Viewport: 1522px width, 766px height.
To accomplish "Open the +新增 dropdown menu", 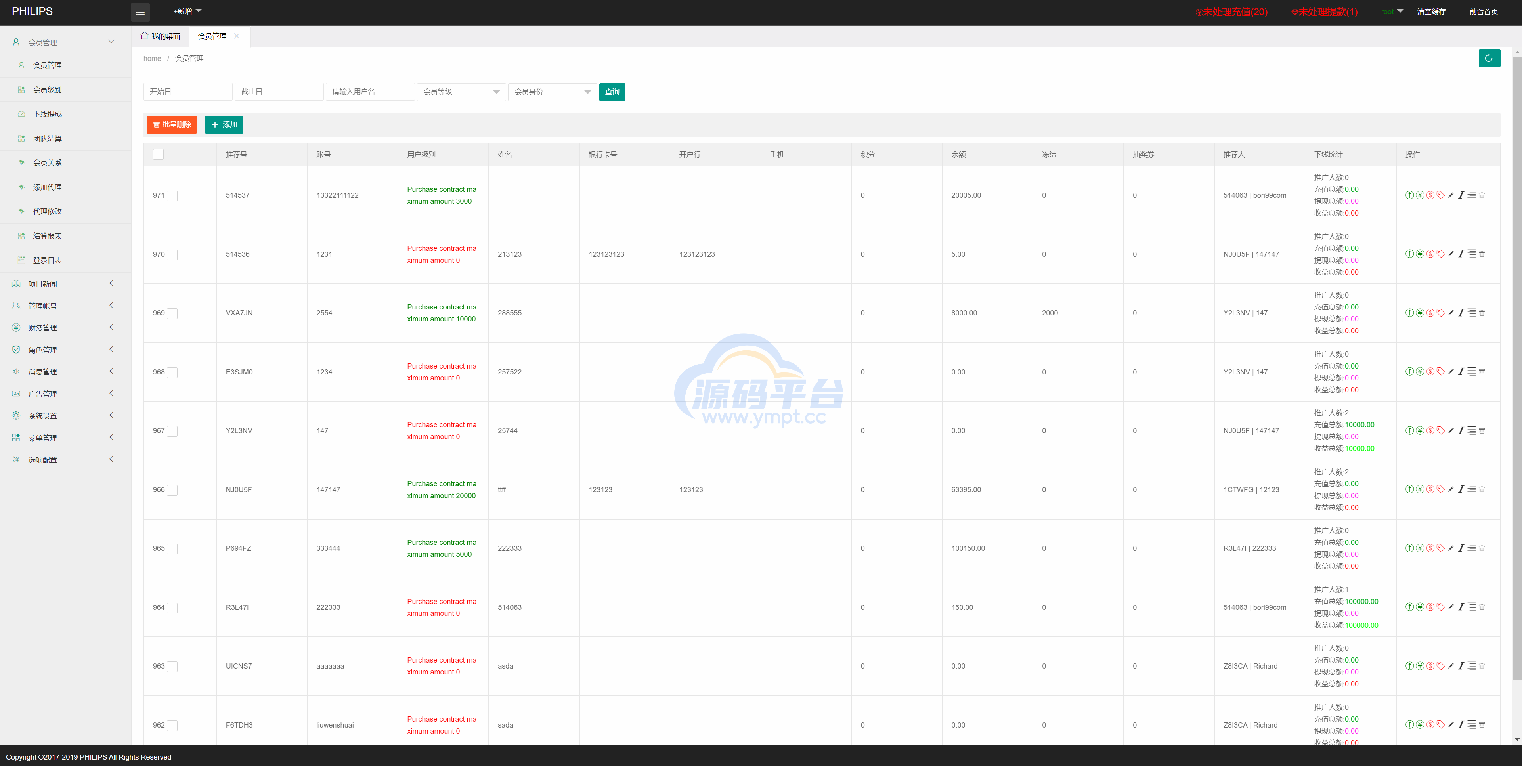I will pyautogui.click(x=187, y=11).
